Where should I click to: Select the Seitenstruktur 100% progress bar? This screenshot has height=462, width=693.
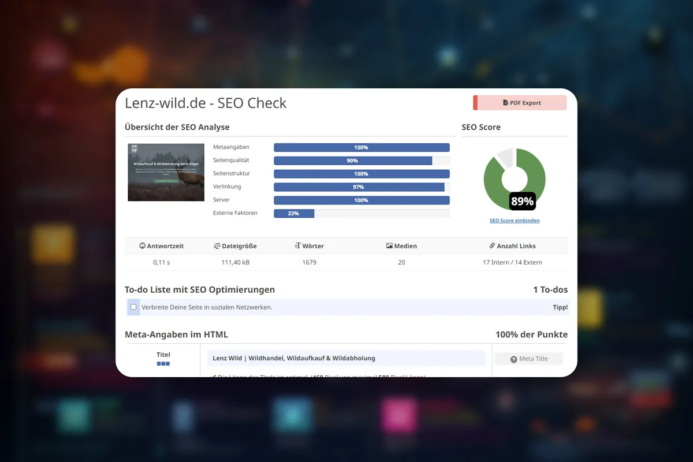click(x=362, y=174)
